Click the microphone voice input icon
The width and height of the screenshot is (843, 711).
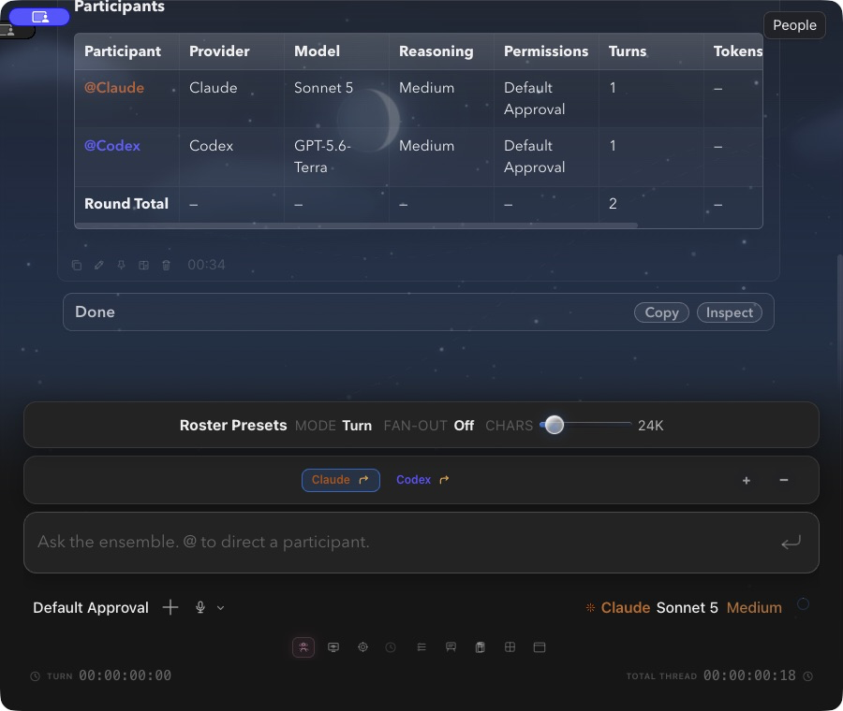[200, 607]
